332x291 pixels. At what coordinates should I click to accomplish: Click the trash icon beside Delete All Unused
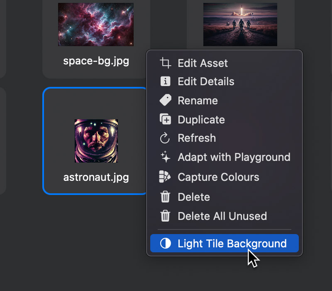tap(165, 216)
